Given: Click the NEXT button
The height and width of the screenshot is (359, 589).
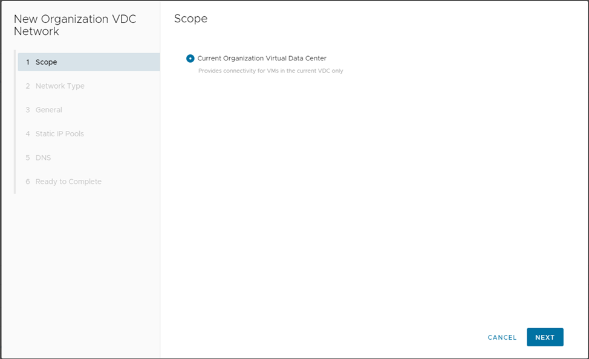Looking at the screenshot, I should [545, 337].
